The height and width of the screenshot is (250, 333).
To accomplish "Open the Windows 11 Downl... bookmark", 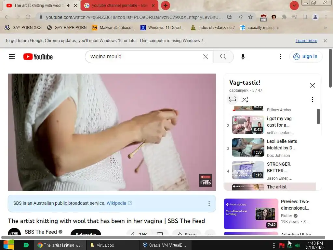I will (x=163, y=28).
